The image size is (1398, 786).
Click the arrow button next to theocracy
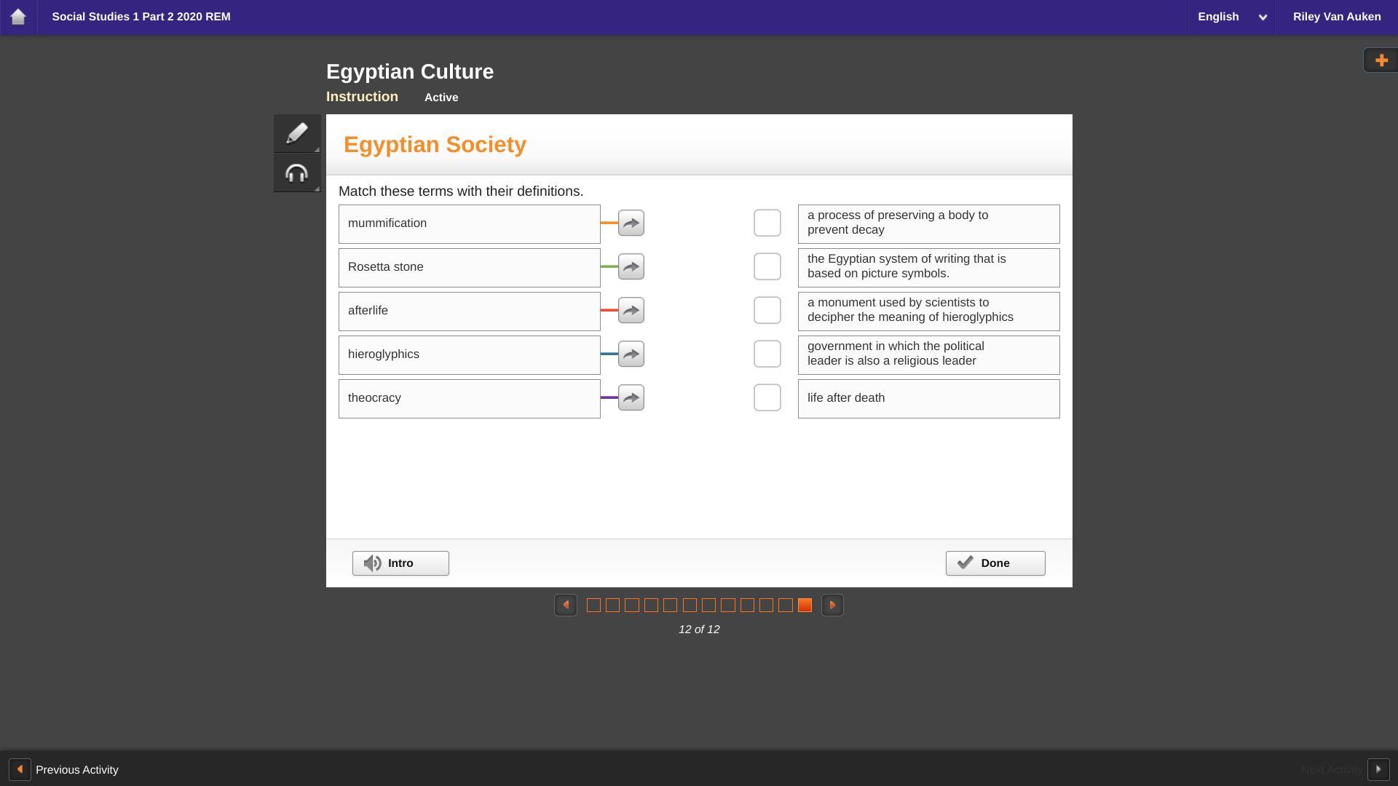[x=631, y=398]
